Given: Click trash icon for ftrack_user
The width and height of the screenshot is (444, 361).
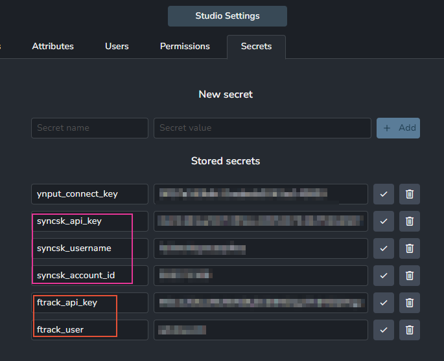Looking at the screenshot, I should [410, 330].
